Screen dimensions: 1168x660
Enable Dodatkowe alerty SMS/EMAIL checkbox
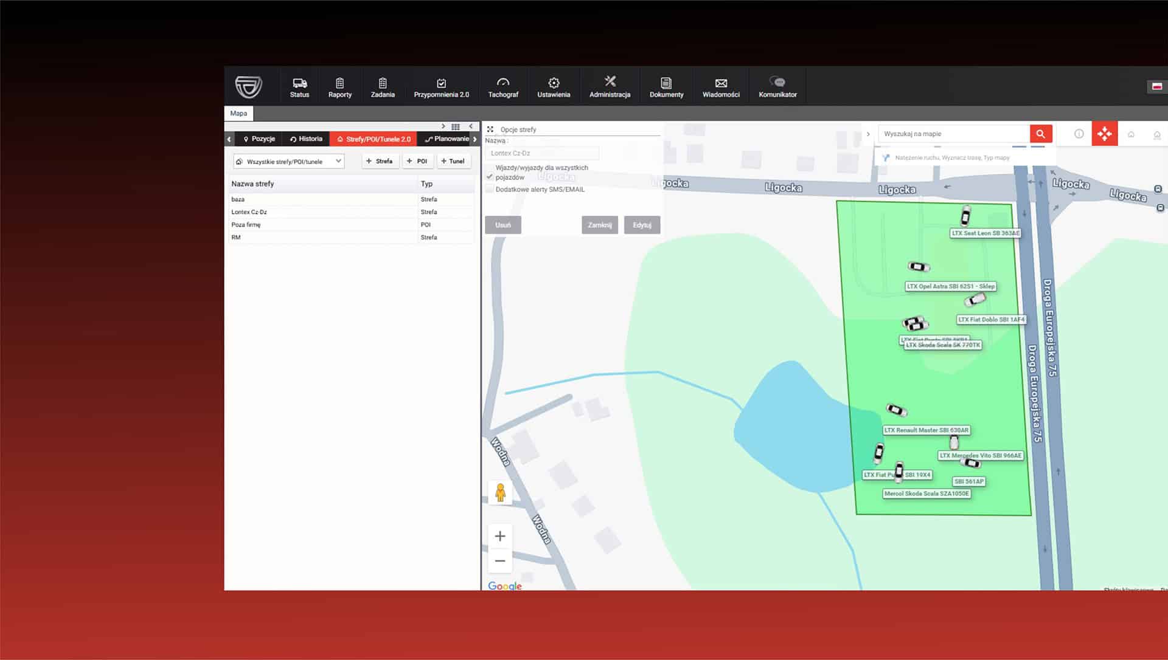pyautogui.click(x=490, y=190)
